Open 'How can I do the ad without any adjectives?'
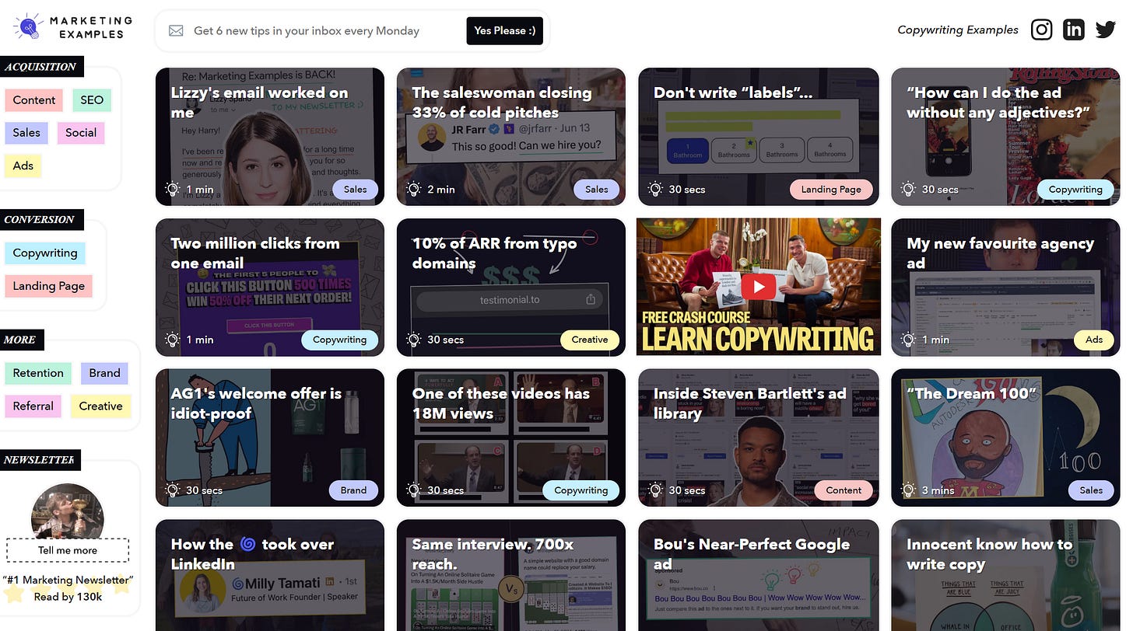 click(1005, 137)
